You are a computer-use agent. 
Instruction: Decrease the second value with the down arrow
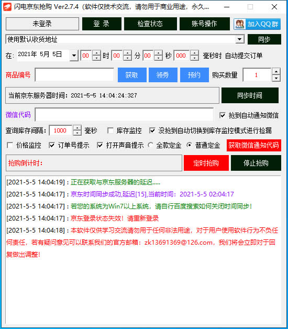coord(158,58)
